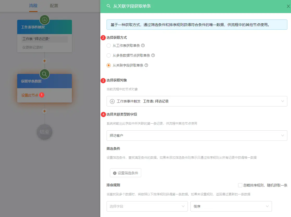Open the 工作表事件触发 object dropdown
Viewport: 291px width, 217px height.
[197, 101]
